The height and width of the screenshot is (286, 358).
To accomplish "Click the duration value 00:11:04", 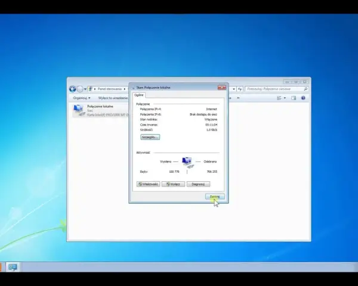I will tap(211, 125).
